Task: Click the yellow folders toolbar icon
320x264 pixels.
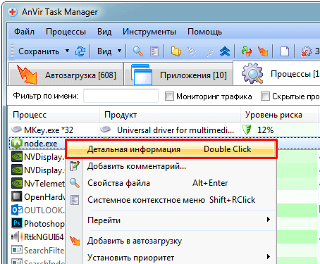Action: [176, 51]
